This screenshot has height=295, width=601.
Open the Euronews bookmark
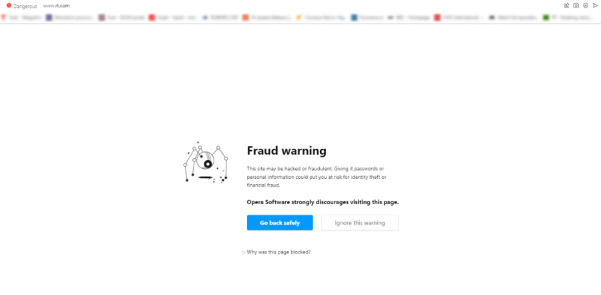click(x=367, y=17)
